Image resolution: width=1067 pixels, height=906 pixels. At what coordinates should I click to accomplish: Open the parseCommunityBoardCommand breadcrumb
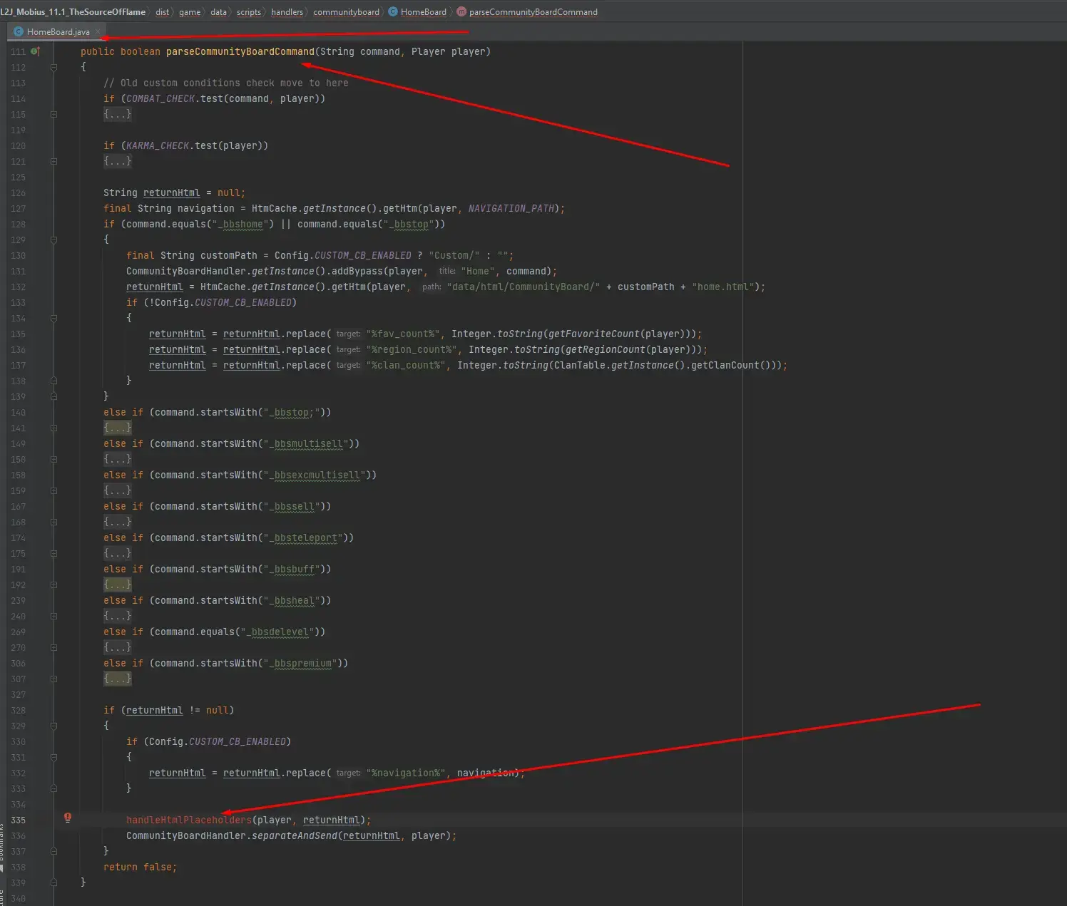pyautogui.click(x=533, y=11)
